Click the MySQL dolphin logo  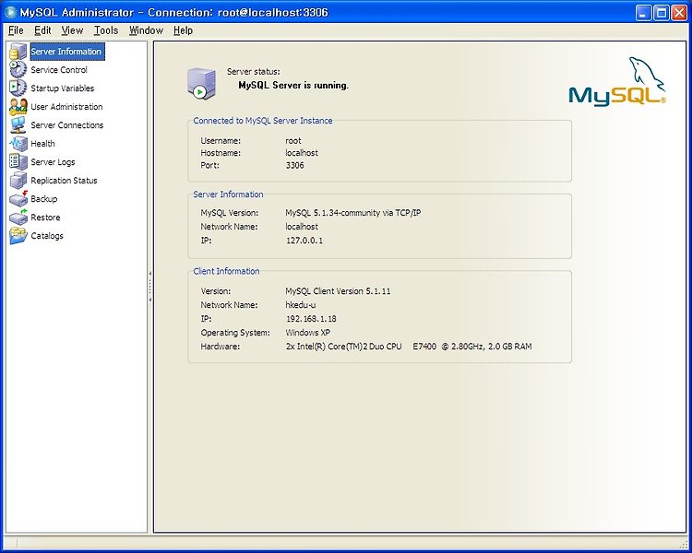(x=617, y=82)
